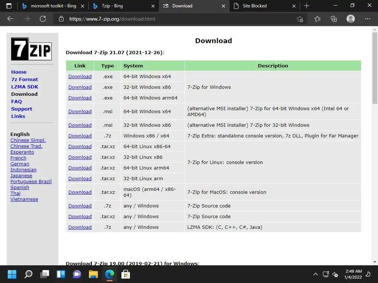Open the Support sidebar link
Viewport: 378px width, 283px height.
pos(21,109)
